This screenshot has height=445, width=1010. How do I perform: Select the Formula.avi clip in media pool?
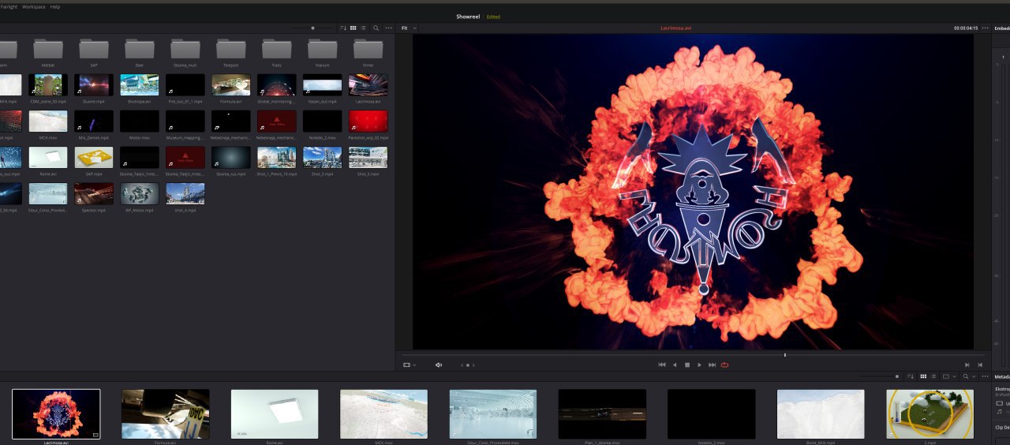[x=231, y=85]
